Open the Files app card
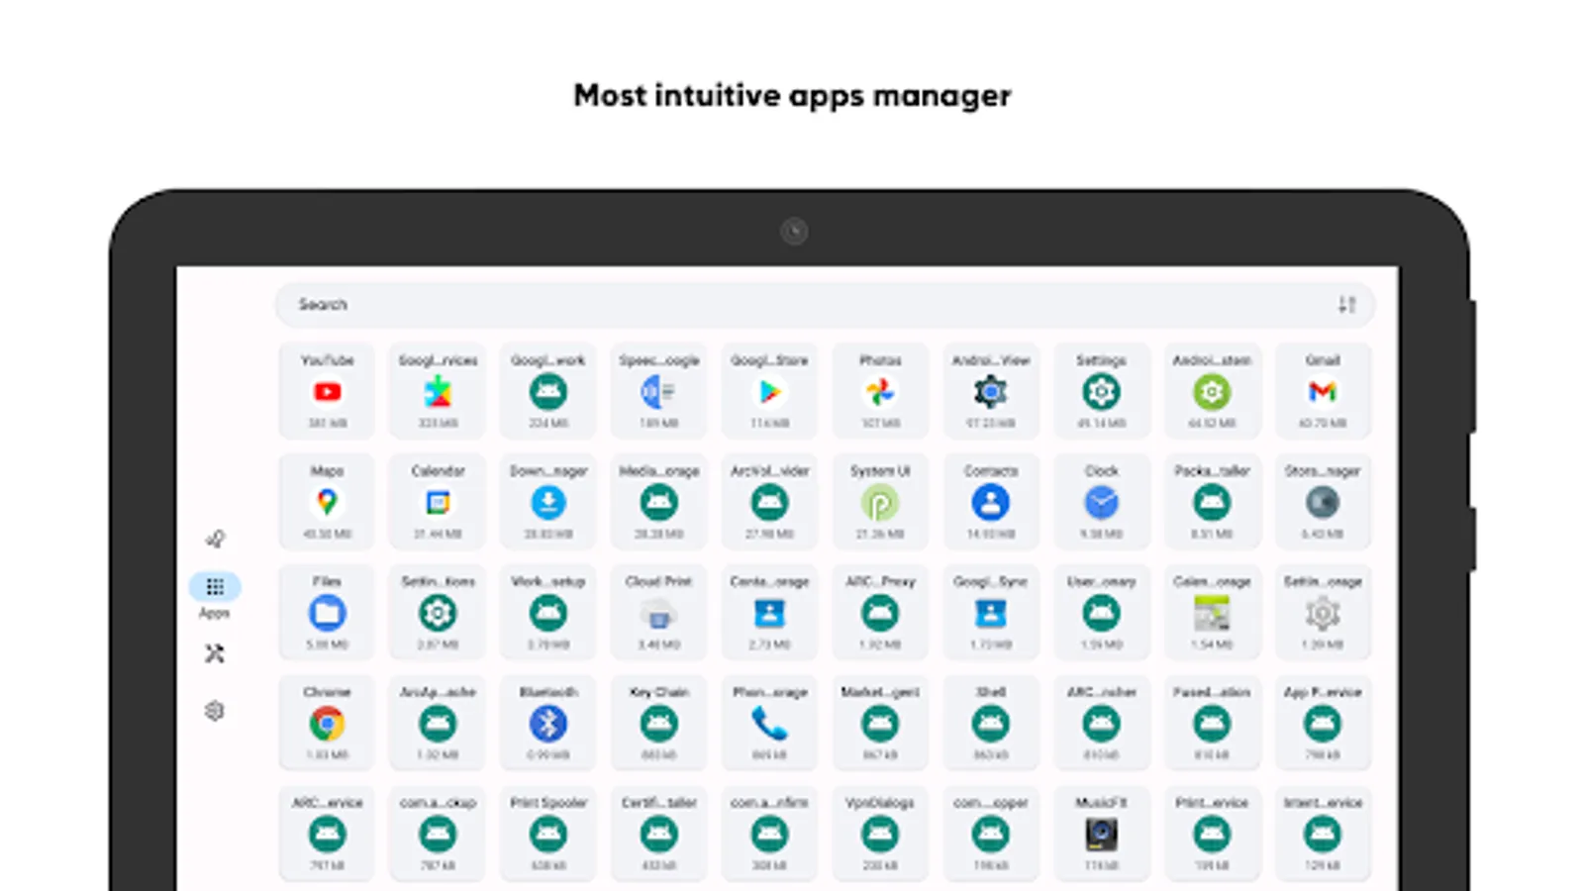 (x=327, y=613)
